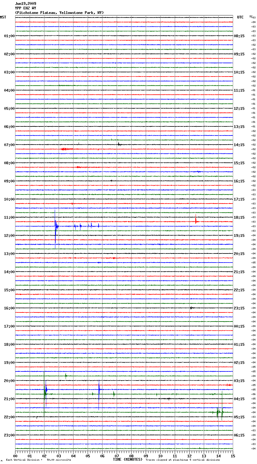Click the 09:15 UTC time label
257x464 pixels.
(239, 54)
